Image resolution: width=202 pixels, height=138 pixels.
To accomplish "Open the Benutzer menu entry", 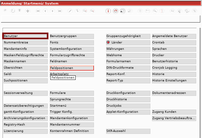I will coord(25,36).
